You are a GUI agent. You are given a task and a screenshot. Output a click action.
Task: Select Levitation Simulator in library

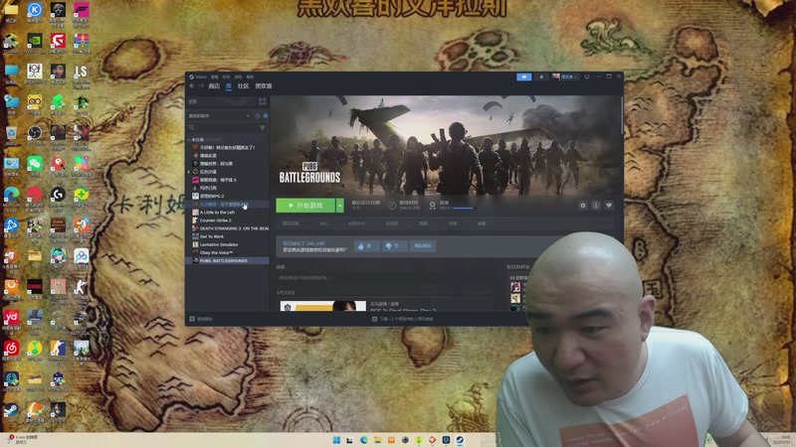click(218, 244)
